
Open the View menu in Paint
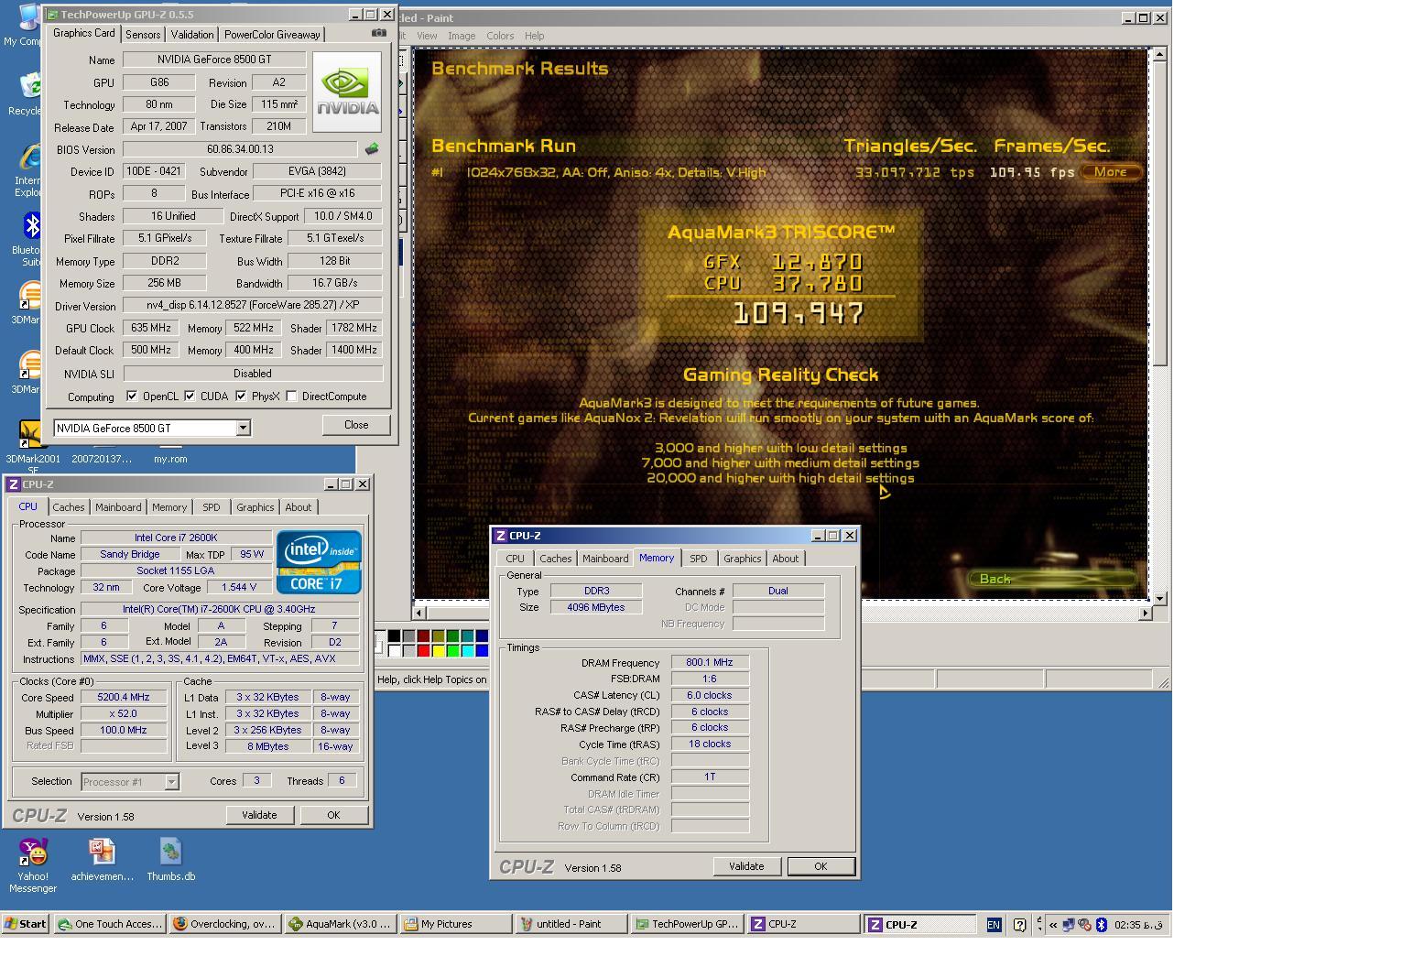[x=427, y=36]
